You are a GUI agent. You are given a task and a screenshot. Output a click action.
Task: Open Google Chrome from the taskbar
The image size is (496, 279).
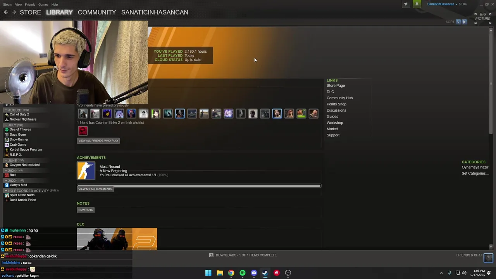point(231,273)
